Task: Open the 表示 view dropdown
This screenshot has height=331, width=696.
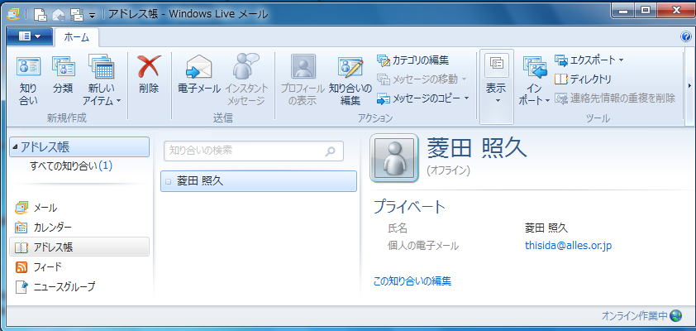Action: [x=496, y=87]
